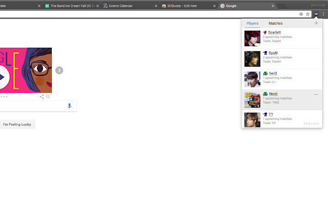Image resolution: width=328 pixels, height=205 pixels.
Task: Close the SCBuddy - Edit Item tab
Action: [x=214, y=6]
